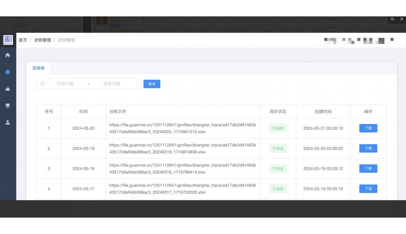406x234 pixels.
Task: Close the image preview with the X icon
Action: 401,19
